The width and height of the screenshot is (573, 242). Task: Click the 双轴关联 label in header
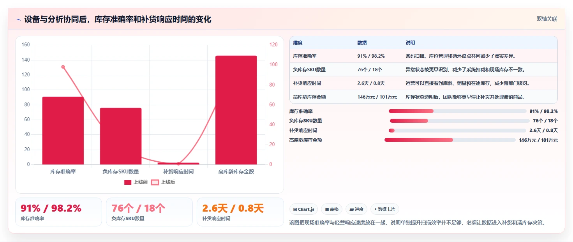[547, 19]
